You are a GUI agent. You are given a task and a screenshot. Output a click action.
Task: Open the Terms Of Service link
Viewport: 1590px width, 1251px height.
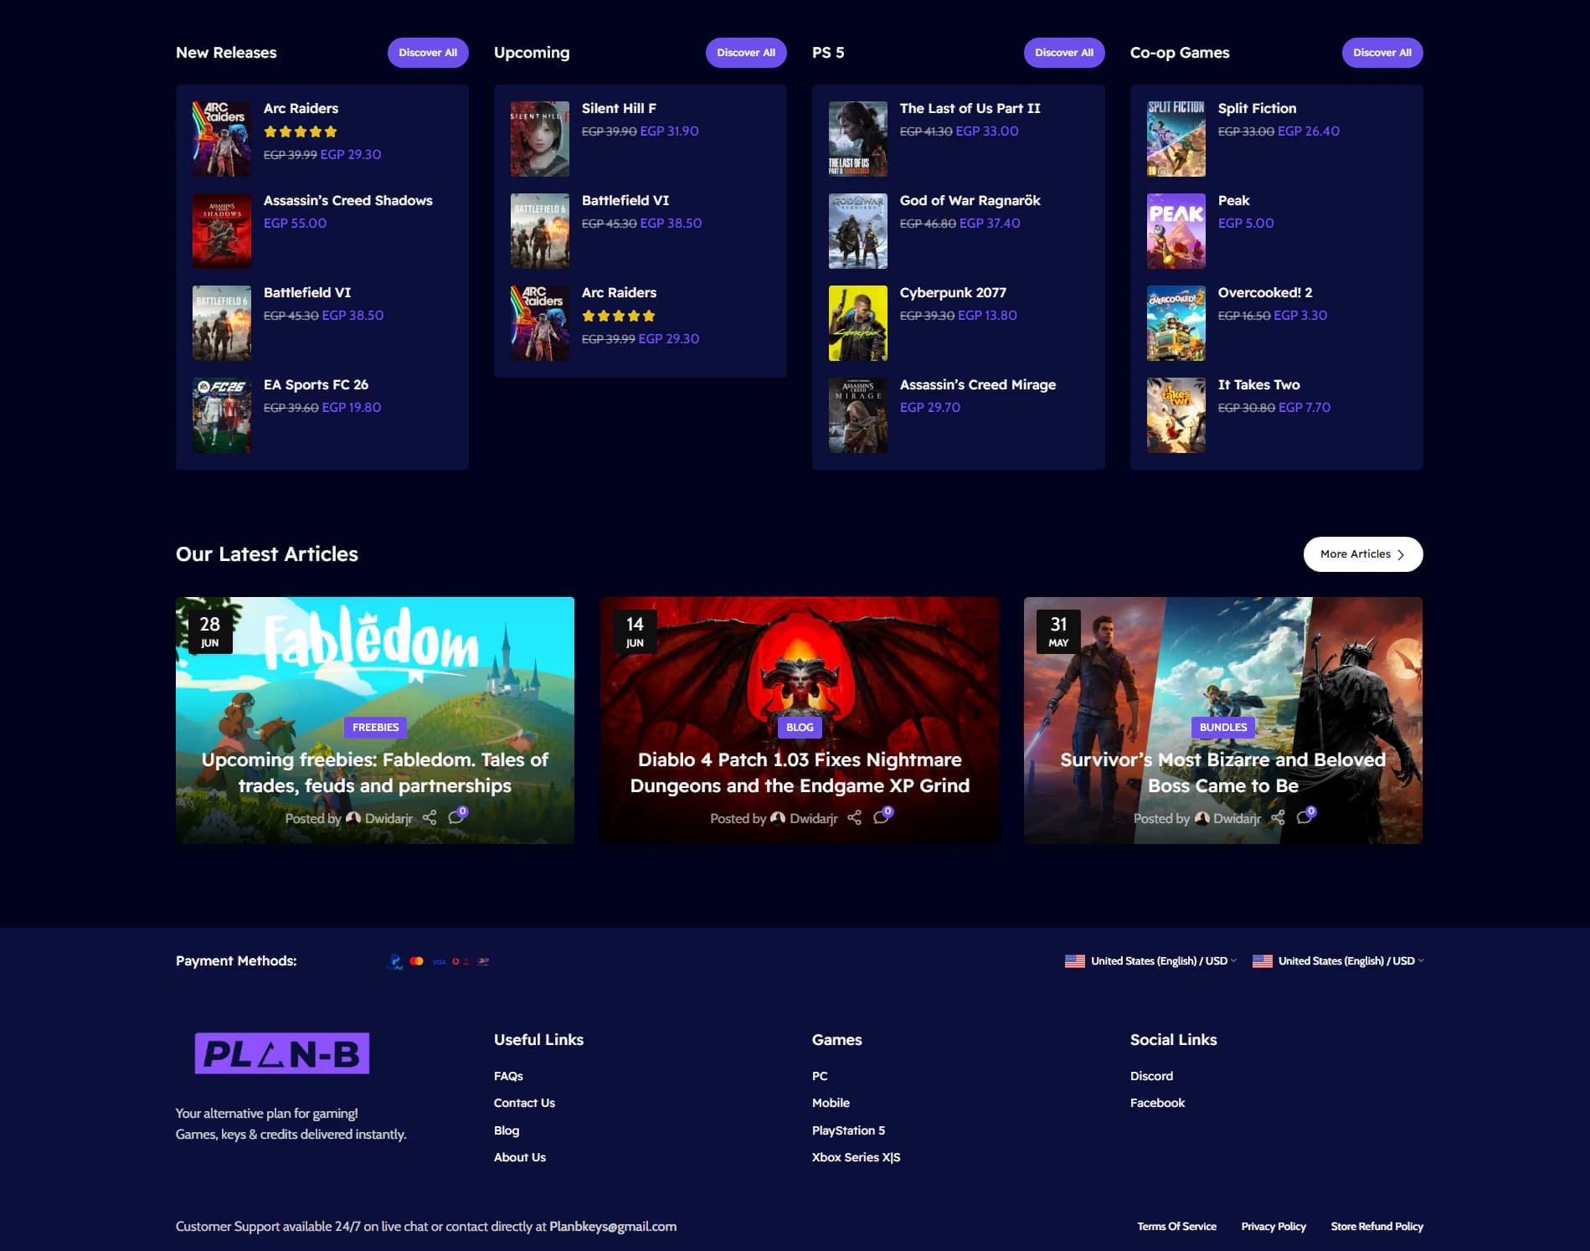point(1176,1226)
